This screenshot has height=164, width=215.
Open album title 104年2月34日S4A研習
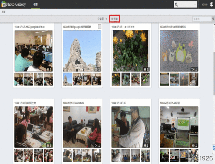coord(170,103)
